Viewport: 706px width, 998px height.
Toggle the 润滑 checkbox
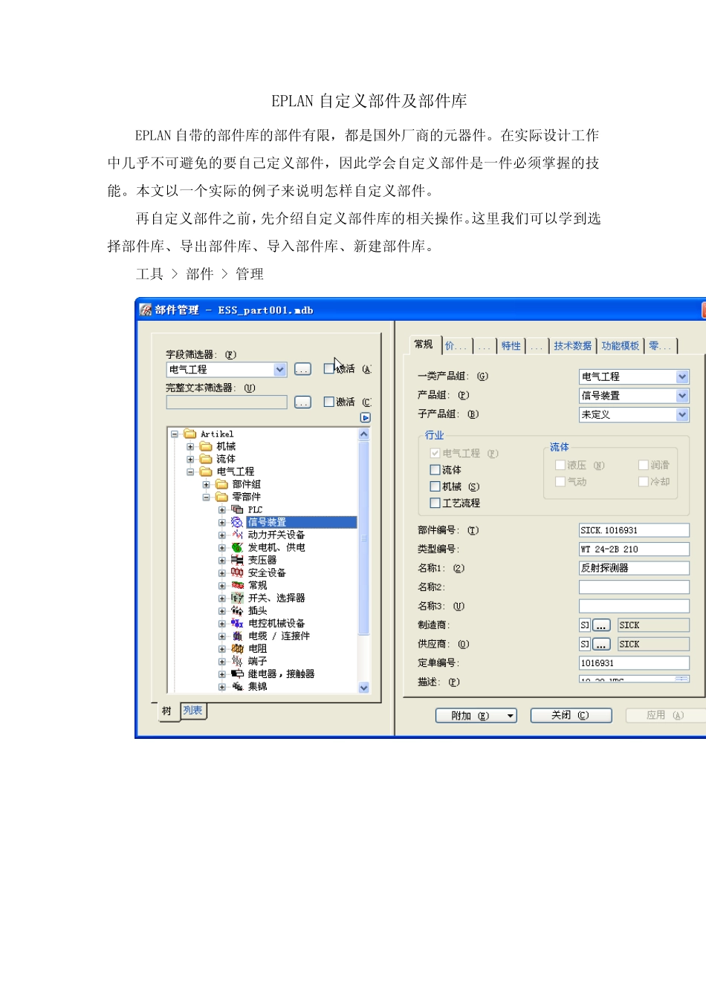click(x=644, y=465)
